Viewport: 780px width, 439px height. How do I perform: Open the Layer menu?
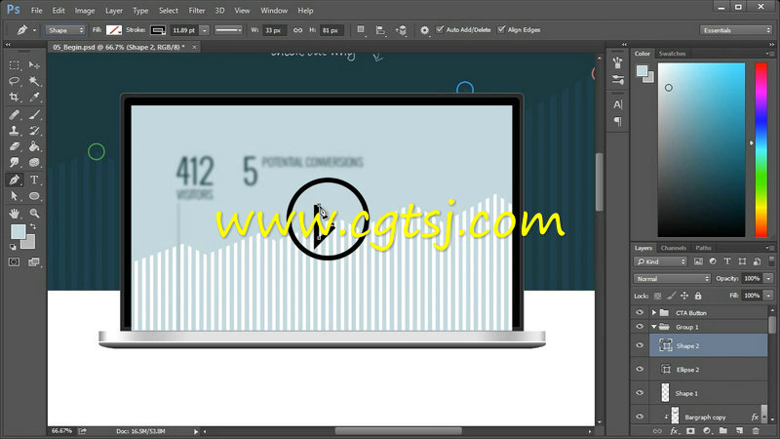tap(114, 11)
